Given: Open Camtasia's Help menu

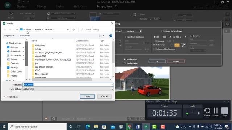Looking at the screenshot, I should pos(174,101).
